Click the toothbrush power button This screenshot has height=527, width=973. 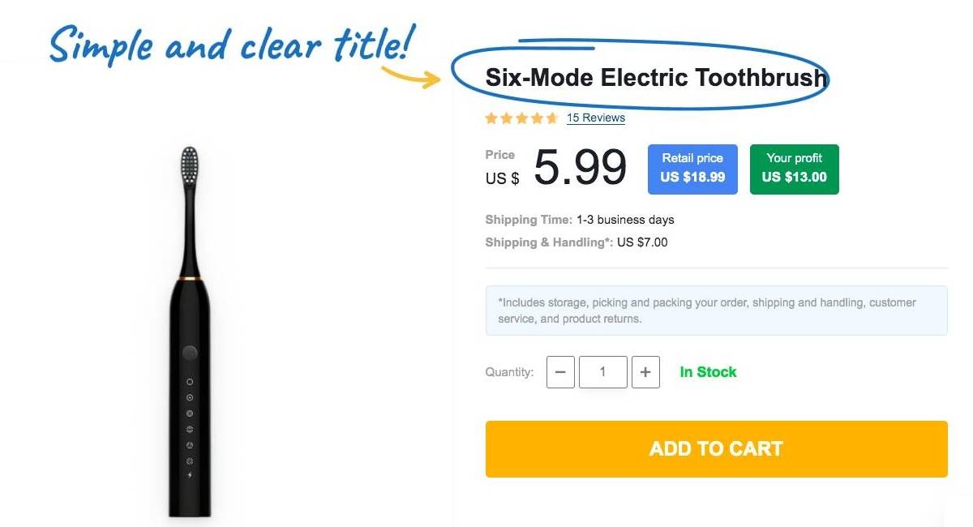click(x=190, y=353)
